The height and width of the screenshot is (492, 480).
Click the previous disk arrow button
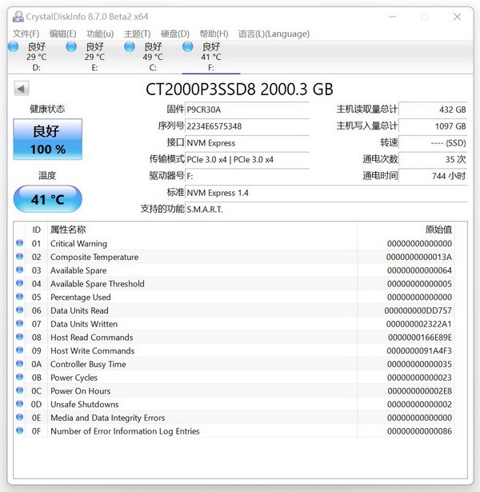click(x=22, y=89)
